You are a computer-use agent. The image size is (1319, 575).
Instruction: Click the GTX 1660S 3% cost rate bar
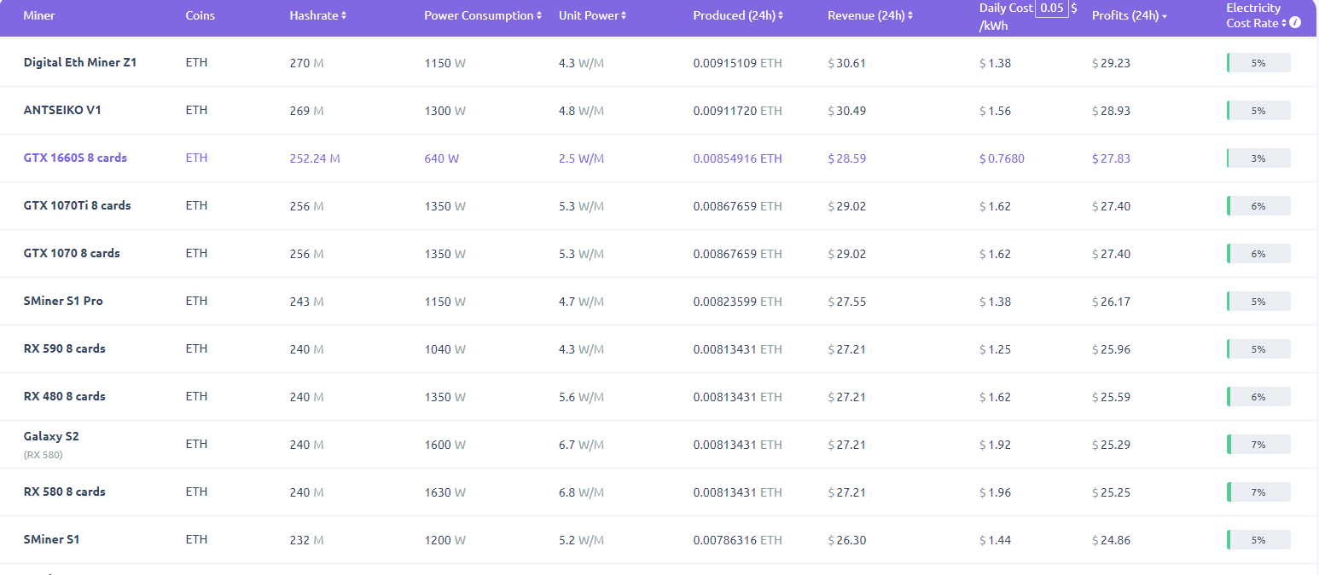pos(1258,158)
